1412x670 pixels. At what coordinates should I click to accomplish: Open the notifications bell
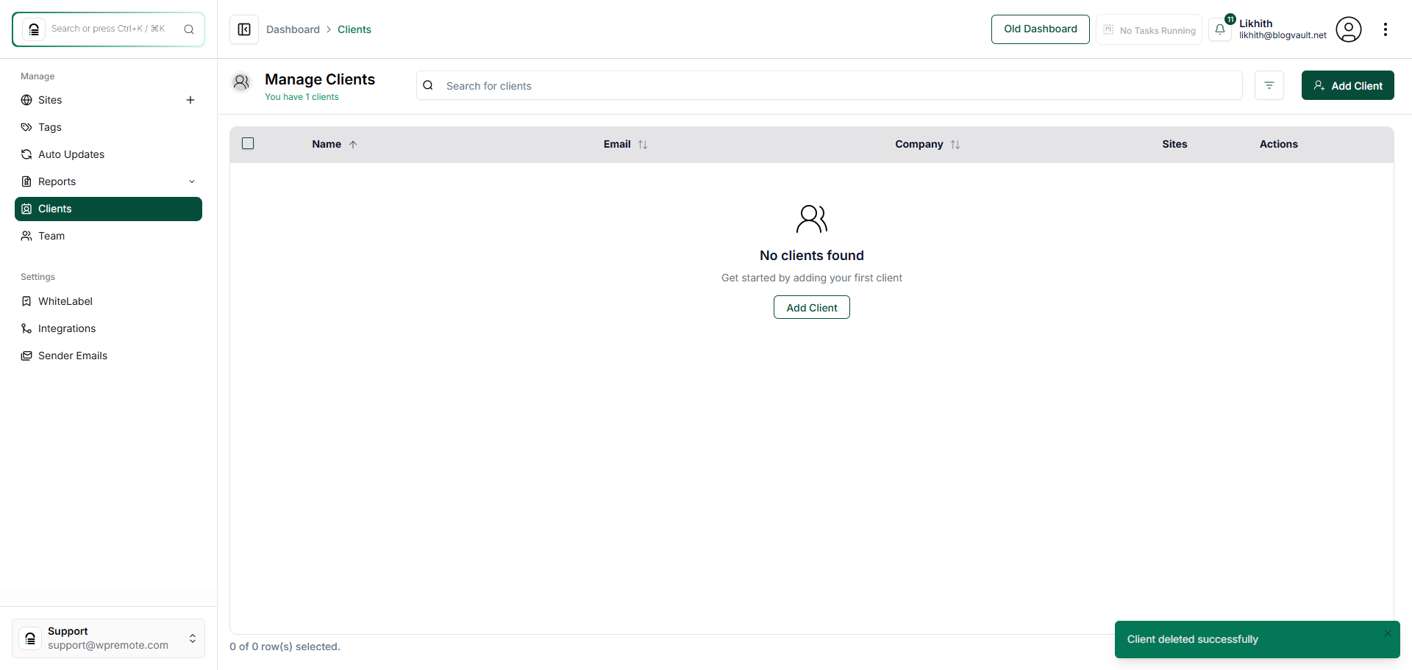1221,29
